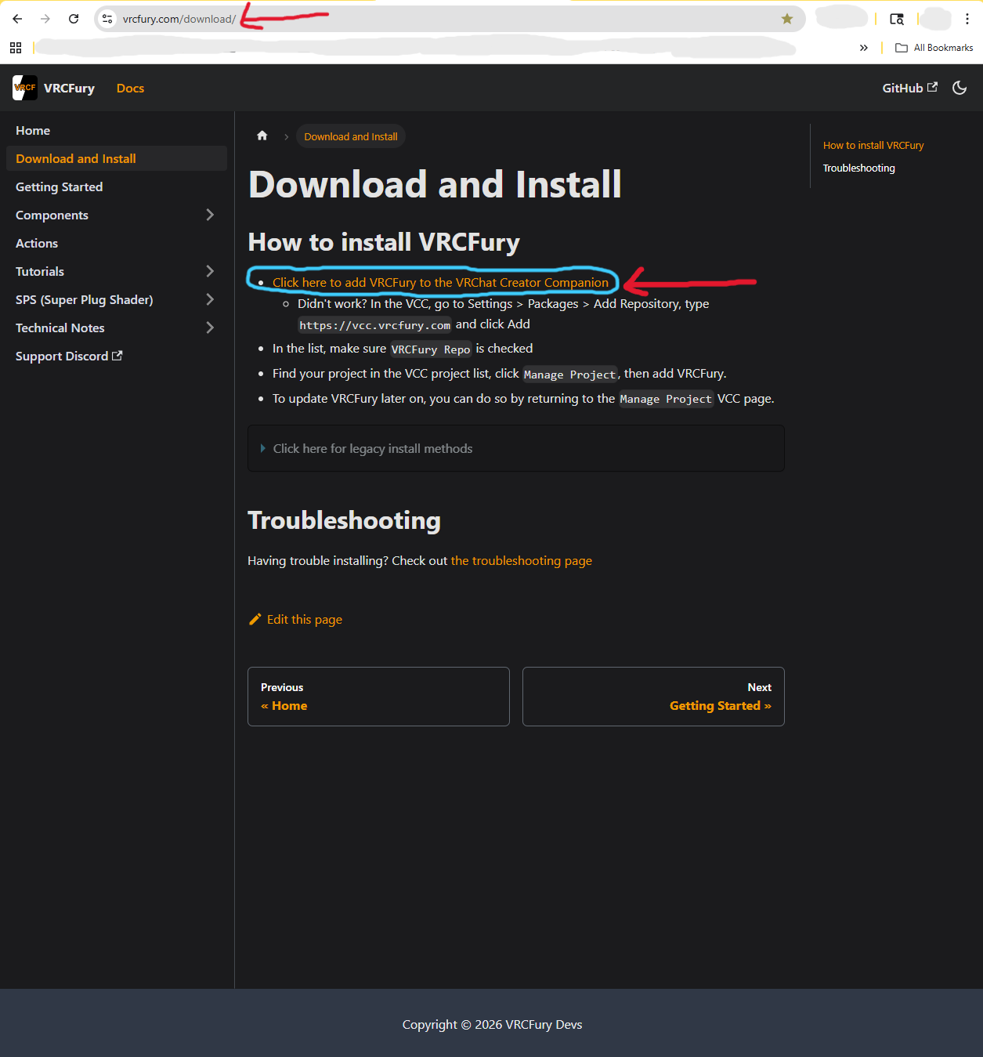Go back using the browser back arrow
The width and height of the screenshot is (983, 1057).
tap(17, 19)
